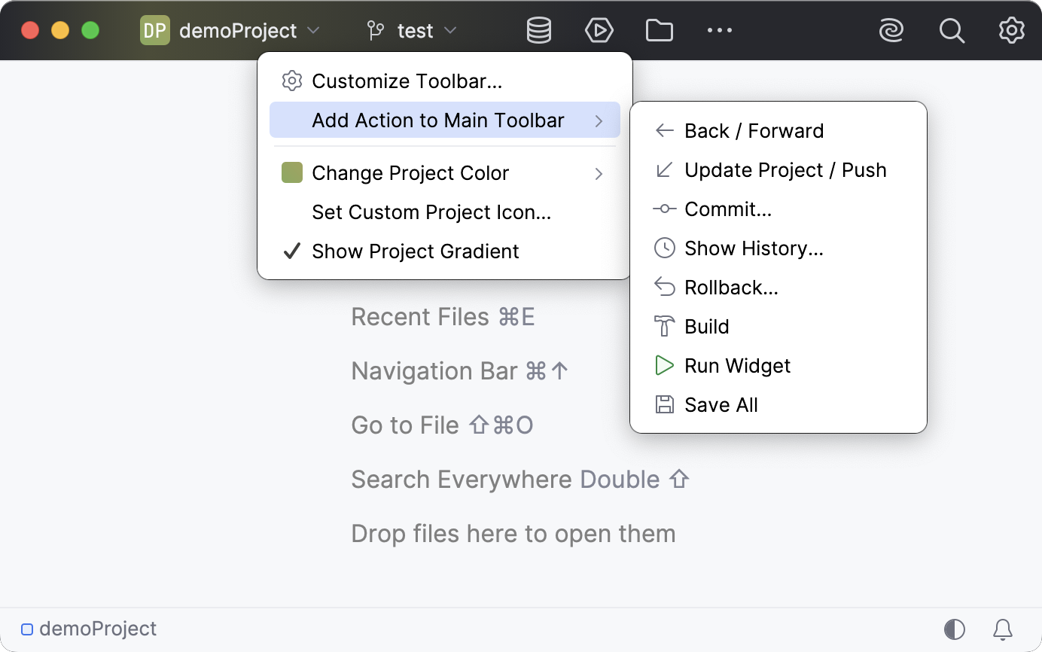Open IDE Settings via gear icon
Image resolution: width=1042 pixels, height=652 pixels.
pyautogui.click(x=1011, y=30)
